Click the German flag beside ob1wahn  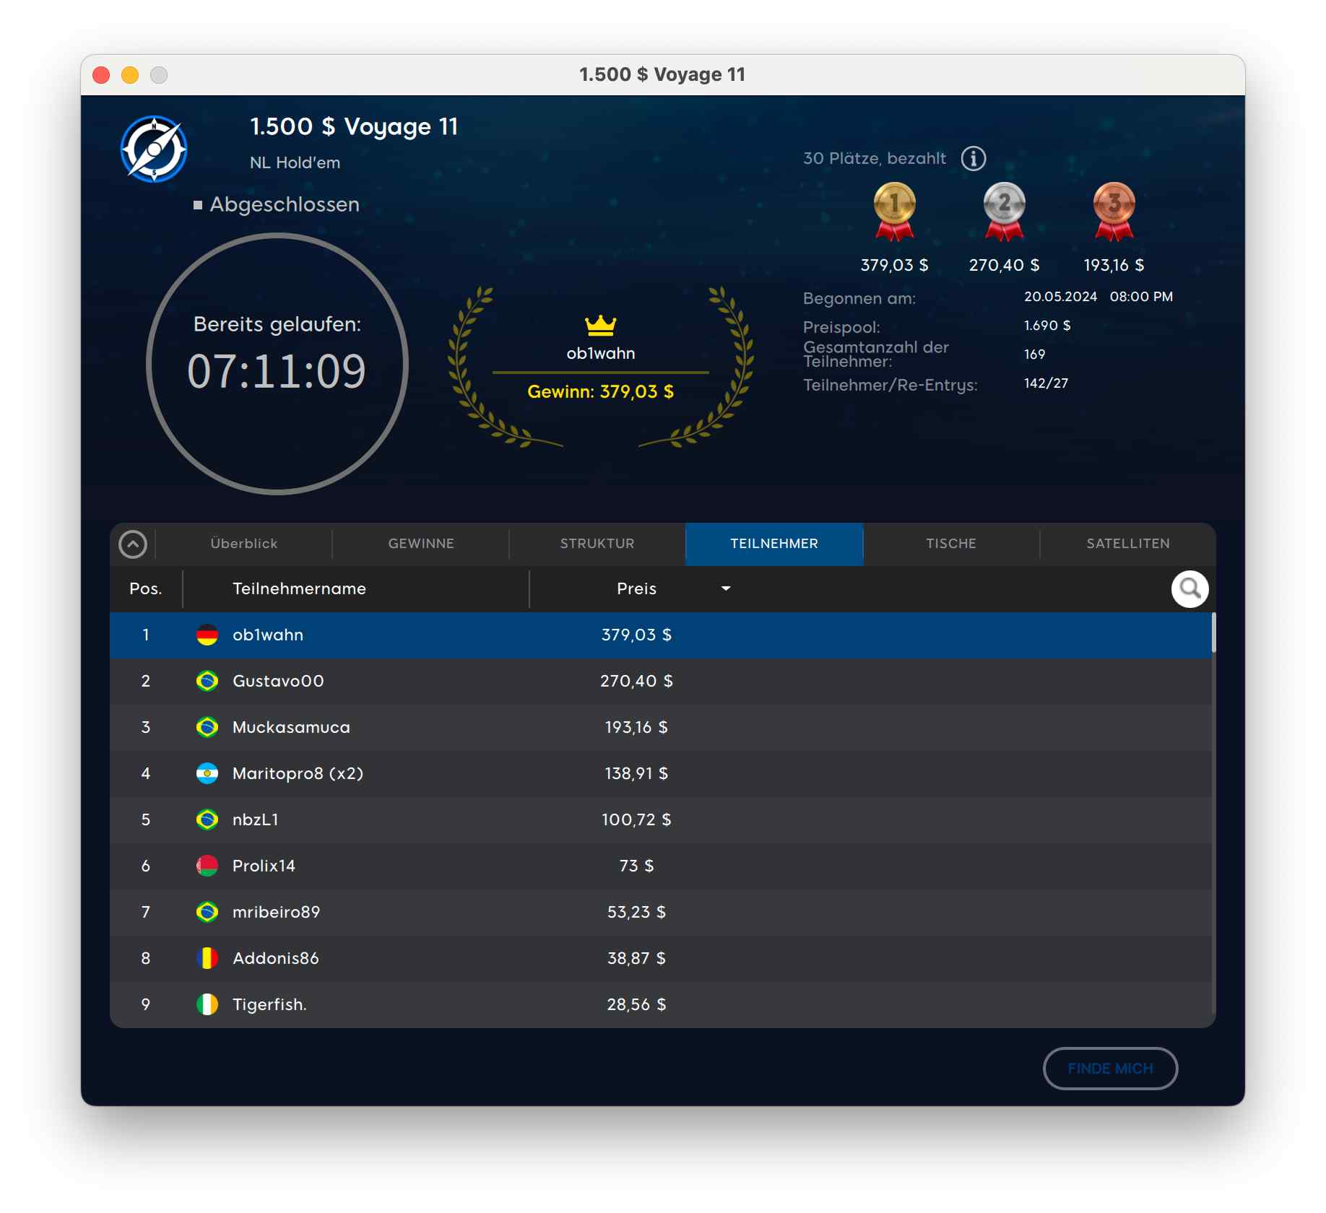207,635
